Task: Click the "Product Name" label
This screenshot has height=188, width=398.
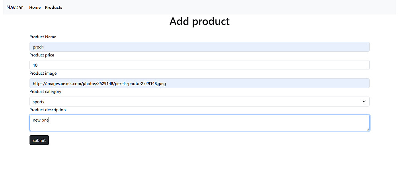Action: point(43,37)
